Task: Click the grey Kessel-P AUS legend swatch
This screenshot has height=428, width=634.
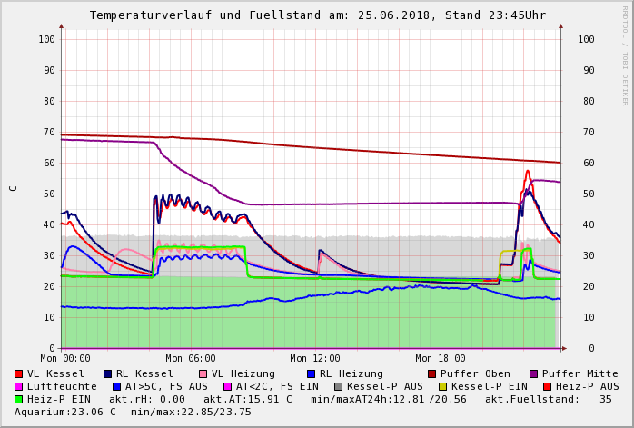Action: click(x=338, y=386)
